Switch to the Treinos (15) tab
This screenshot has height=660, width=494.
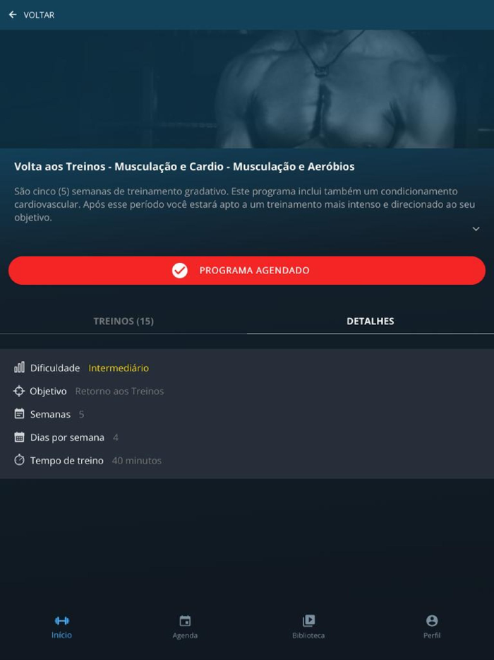123,321
